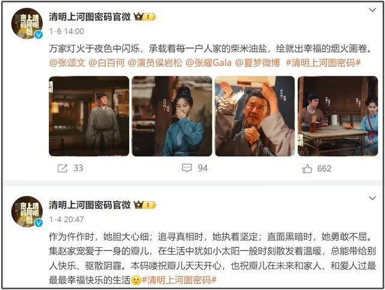Like the first post with thumbs-up icon
Viewport: 385px width, 290px height.
(x=307, y=169)
